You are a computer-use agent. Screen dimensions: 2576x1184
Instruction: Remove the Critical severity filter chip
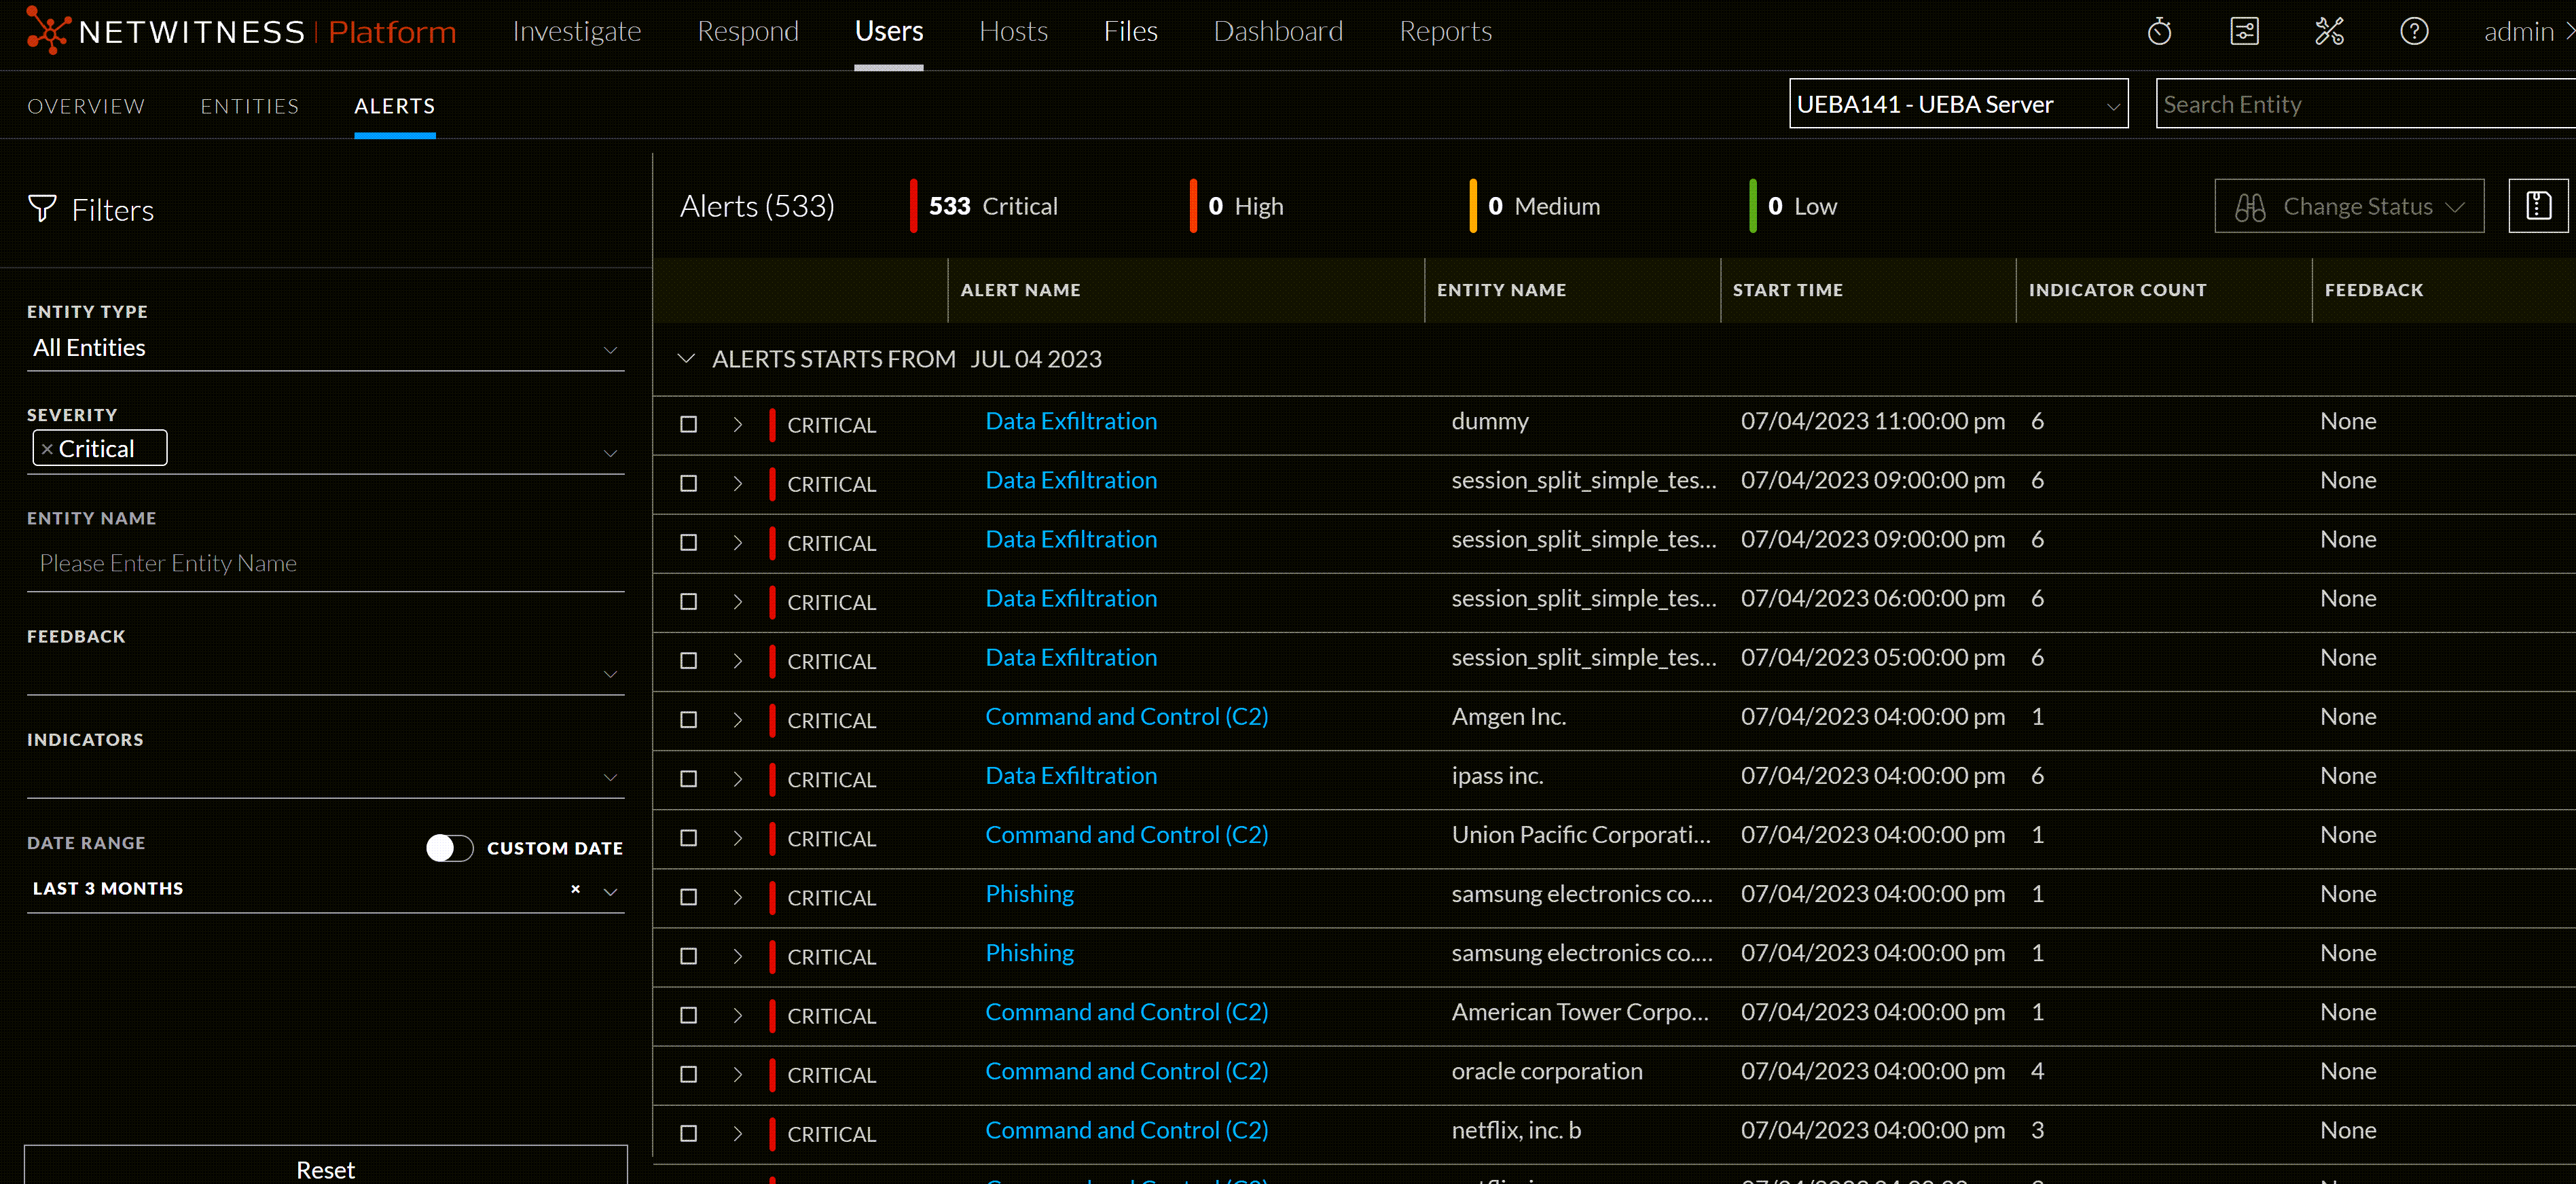coord(46,448)
